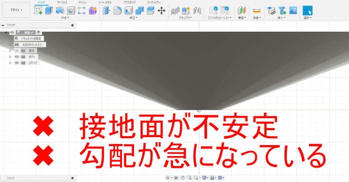Open the 構築 dropdown menu
Image resolution: width=349 pixels, height=182 pixels.
coord(242,18)
